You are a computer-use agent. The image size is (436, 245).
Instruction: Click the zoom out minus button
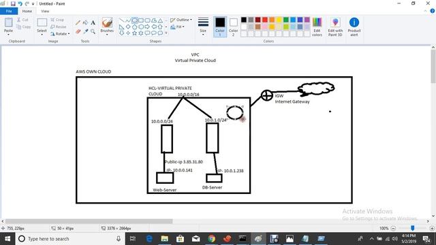393,229
